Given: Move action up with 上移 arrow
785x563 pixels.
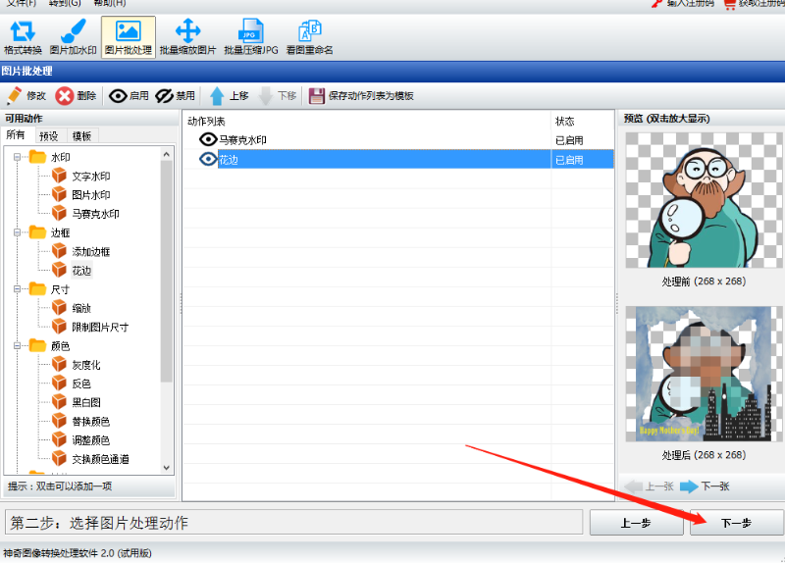Looking at the screenshot, I should 229,95.
